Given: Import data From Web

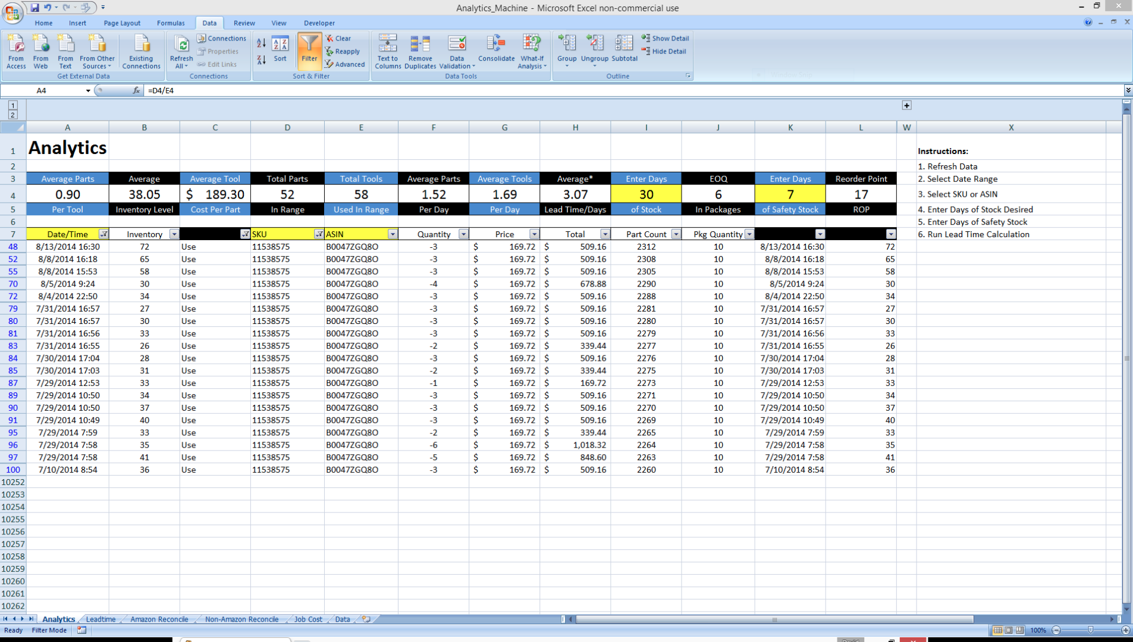Looking at the screenshot, I should click(x=40, y=52).
